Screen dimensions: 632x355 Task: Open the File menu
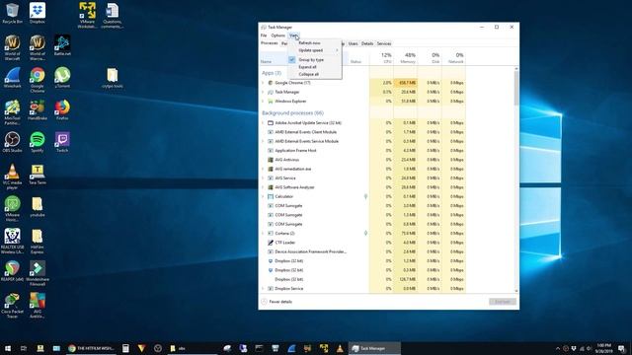(264, 35)
